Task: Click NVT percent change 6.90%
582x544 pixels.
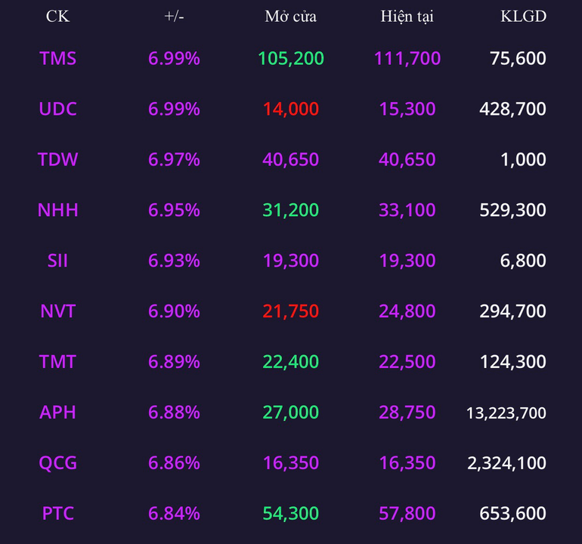Action: [x=174, y=311]
